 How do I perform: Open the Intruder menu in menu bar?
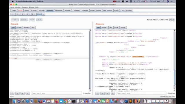click(x=18, y=7)
